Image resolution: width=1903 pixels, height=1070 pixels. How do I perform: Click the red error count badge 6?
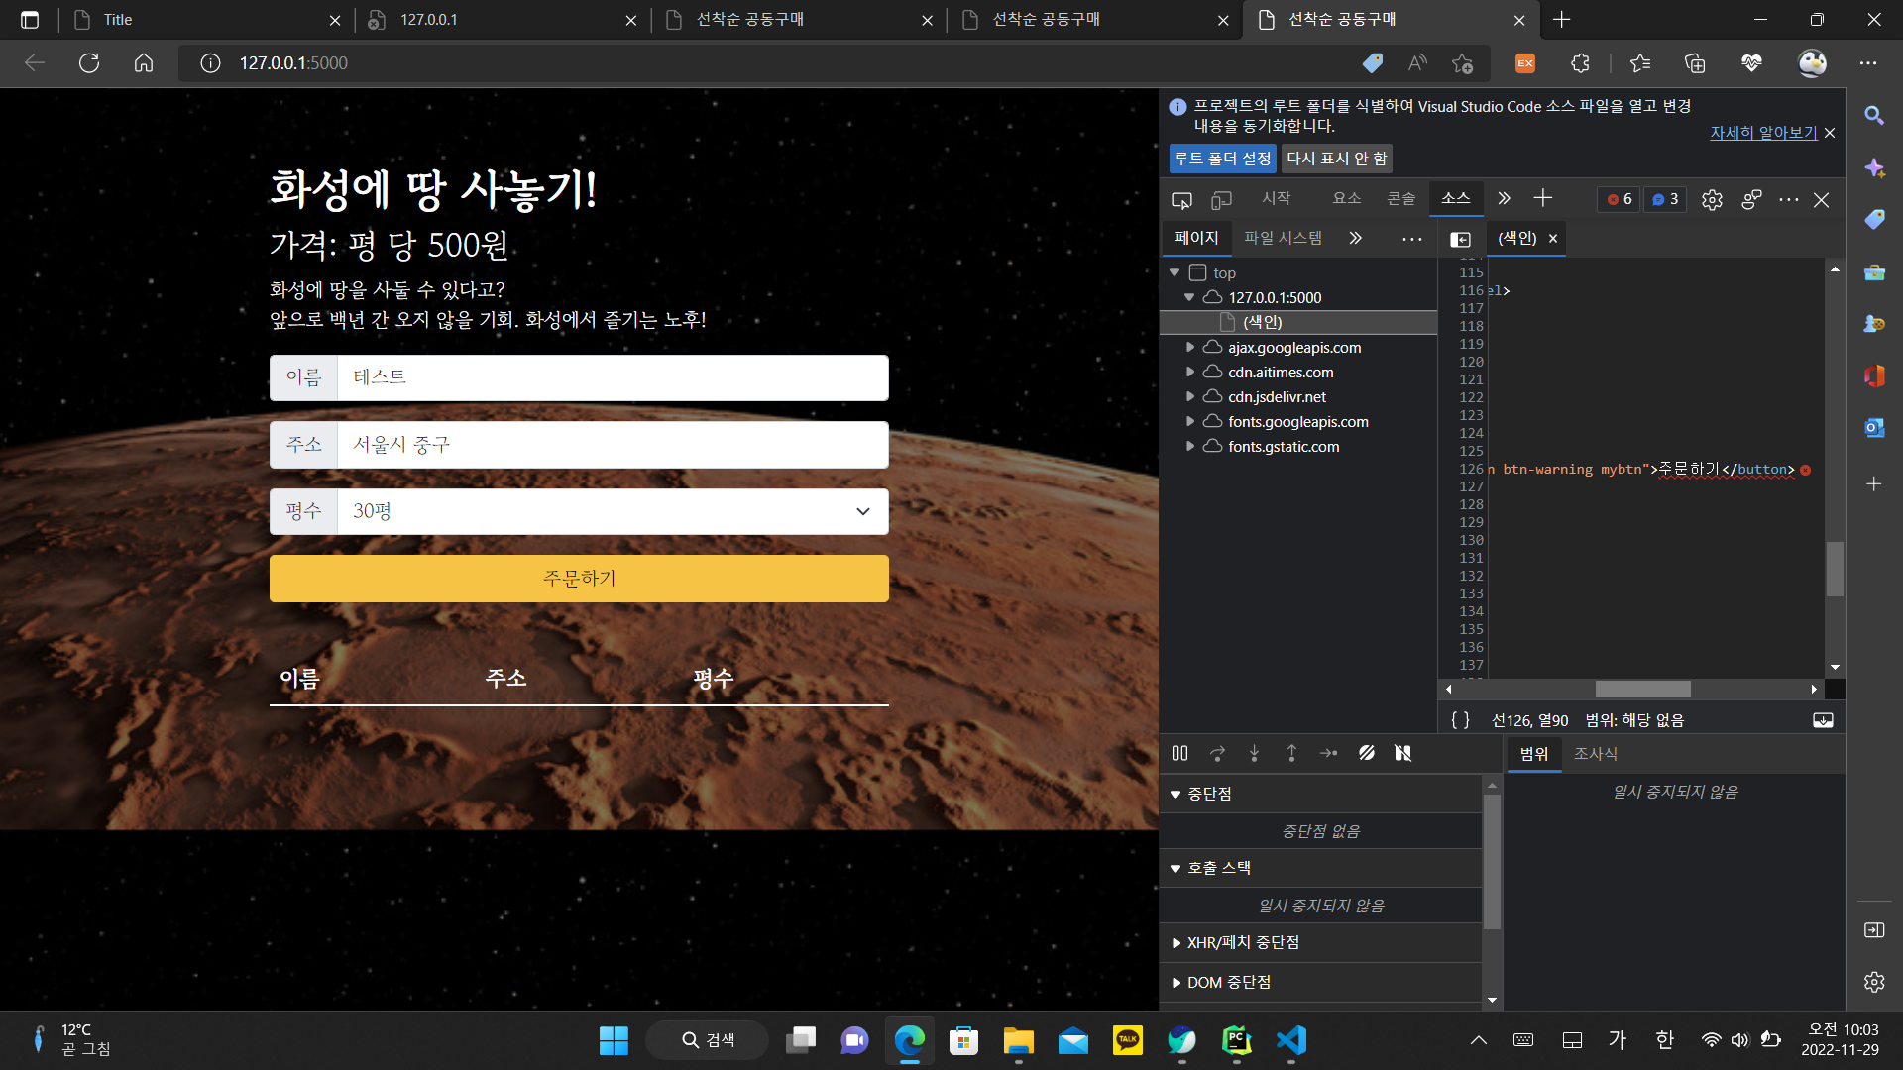click(1620, 199)
